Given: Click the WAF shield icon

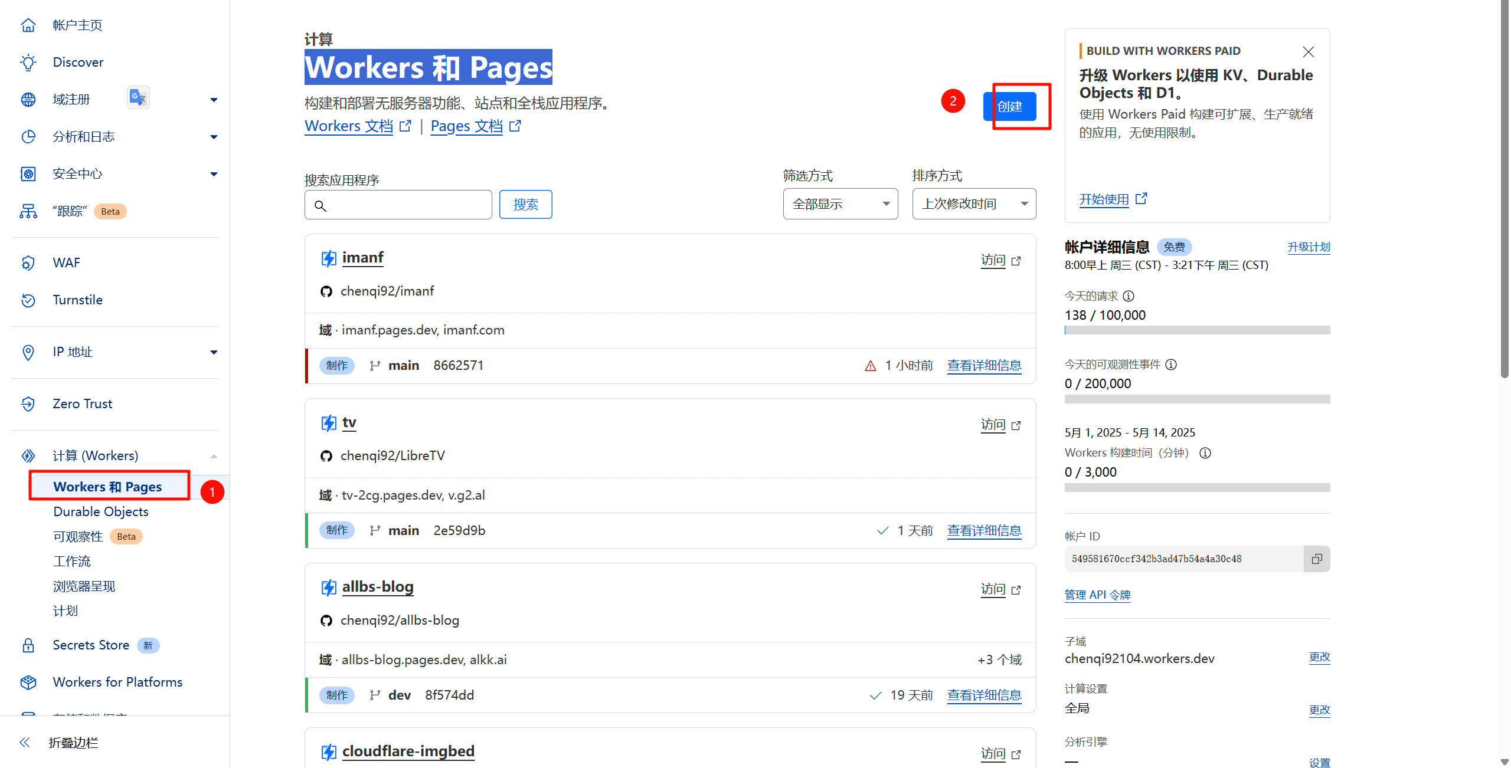Looking at the screenshot, I should coord(28,262).
